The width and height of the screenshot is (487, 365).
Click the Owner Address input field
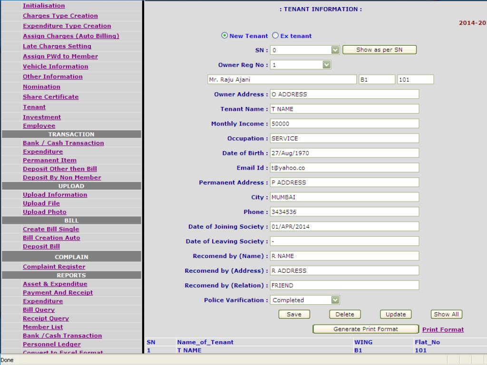click(x=344, y=95)
